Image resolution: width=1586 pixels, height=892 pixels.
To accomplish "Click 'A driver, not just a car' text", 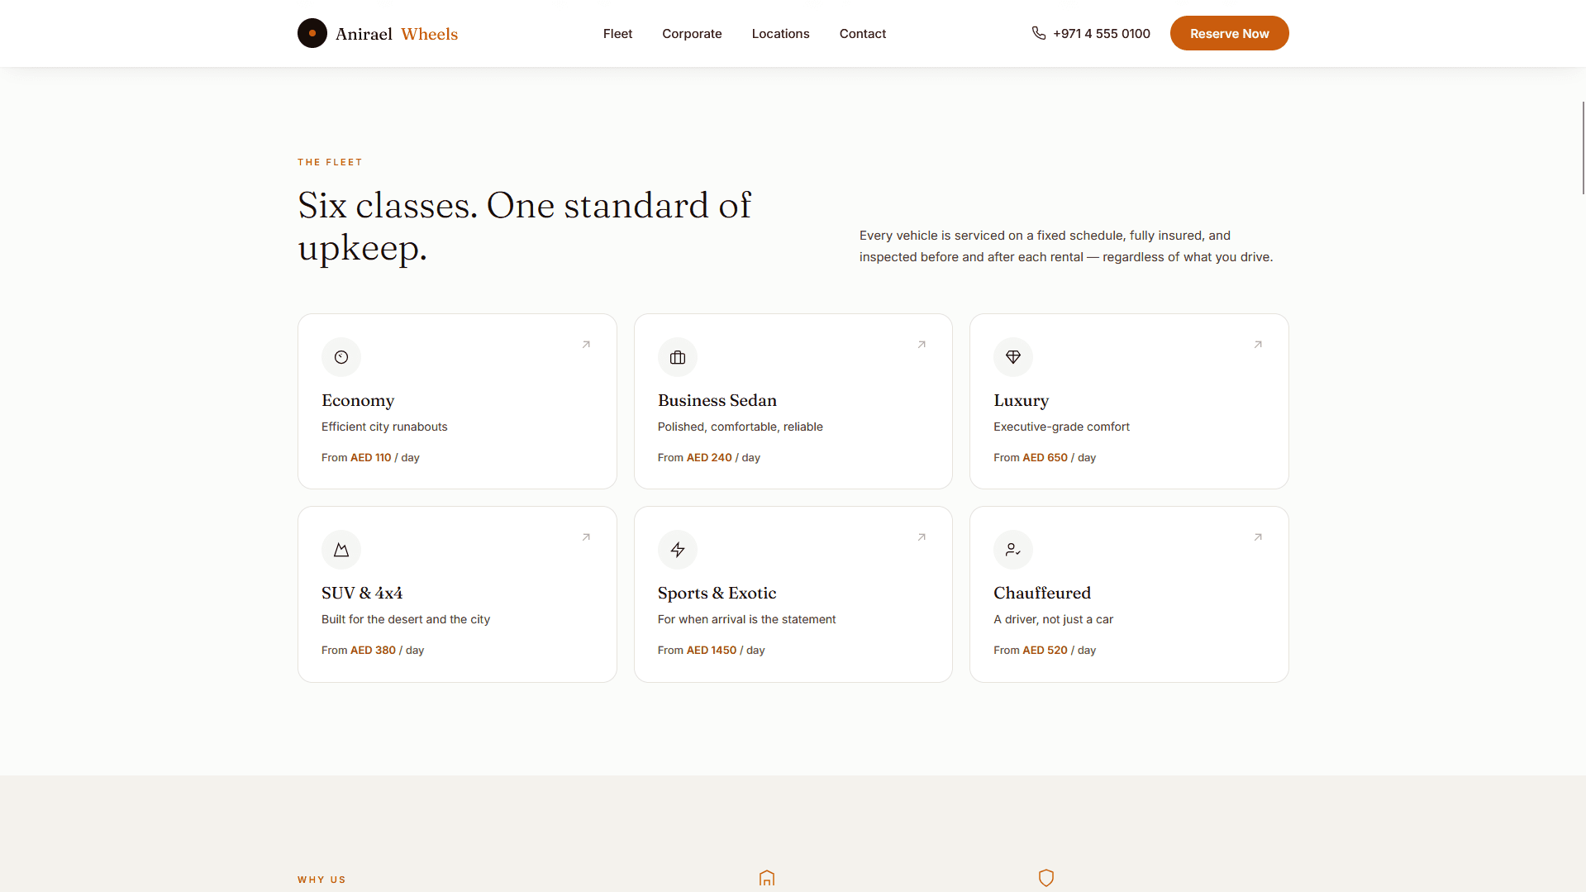I will (1053, 619).
